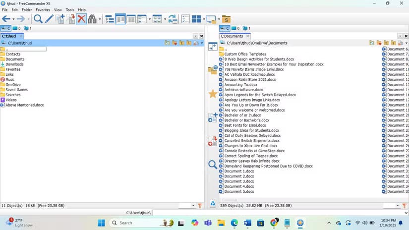Image resolution: width=409 pixels, height=230 pixels.
Task: Click the binoculars find icon
Action: (93, 19)
